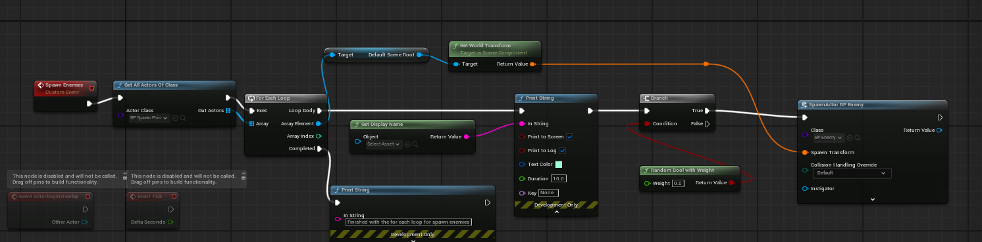Click exec output of Event Tick
982x242 pixels.
coord(170,209)
